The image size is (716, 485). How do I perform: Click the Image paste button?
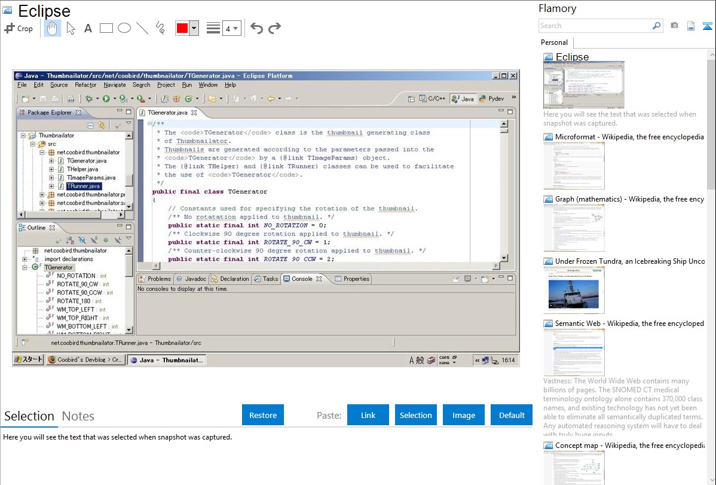point(464,415)
